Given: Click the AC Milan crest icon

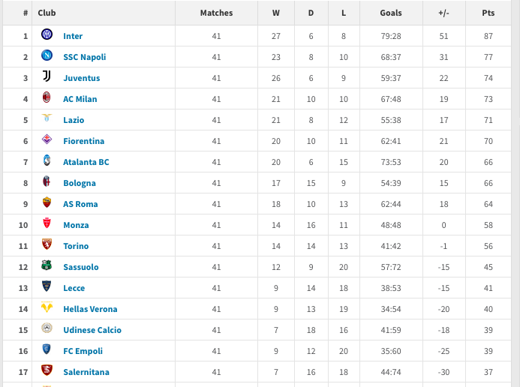Looking at the screenshot, I should 47,98.
